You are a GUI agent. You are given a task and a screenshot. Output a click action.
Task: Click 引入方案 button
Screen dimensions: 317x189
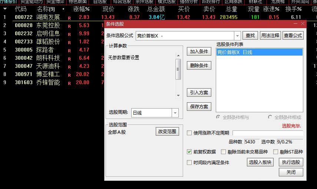pos(199,92)
